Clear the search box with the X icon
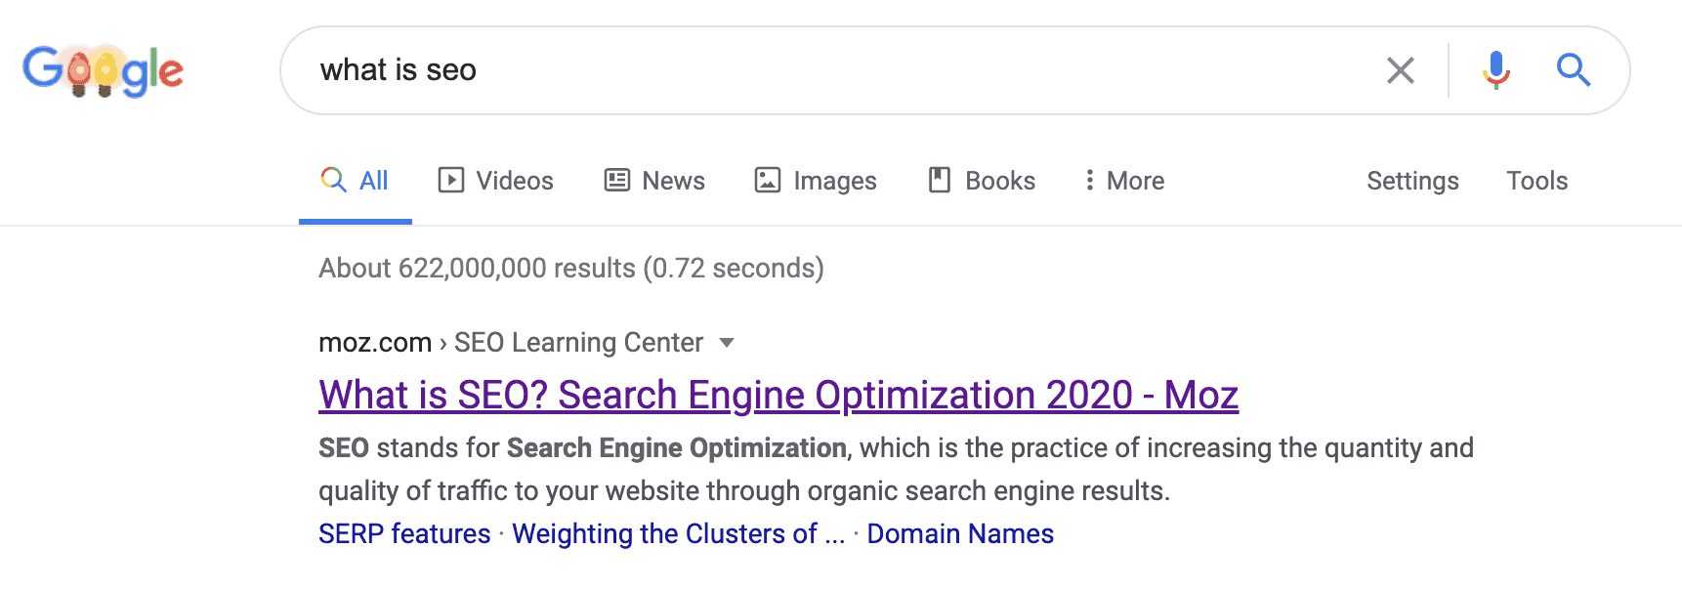 click(1401, 70)
